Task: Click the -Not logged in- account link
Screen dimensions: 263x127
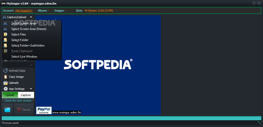Action: 24,11
